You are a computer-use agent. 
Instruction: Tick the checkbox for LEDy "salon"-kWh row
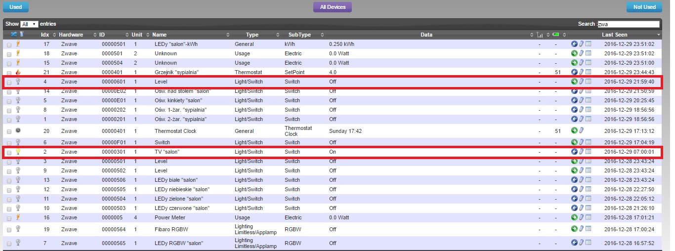tap(9, 44)
